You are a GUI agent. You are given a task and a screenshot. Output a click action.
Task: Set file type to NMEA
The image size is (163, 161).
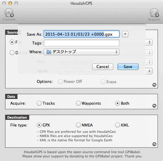click(78, 125)
